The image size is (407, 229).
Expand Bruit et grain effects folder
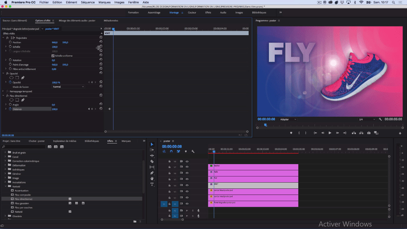pos(5,153)
